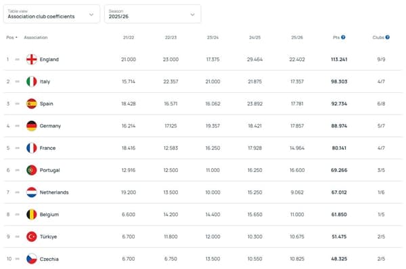Screen dimensions: 406x269
Task: Open the Spain association link
Action: click(x=46, y=104)
